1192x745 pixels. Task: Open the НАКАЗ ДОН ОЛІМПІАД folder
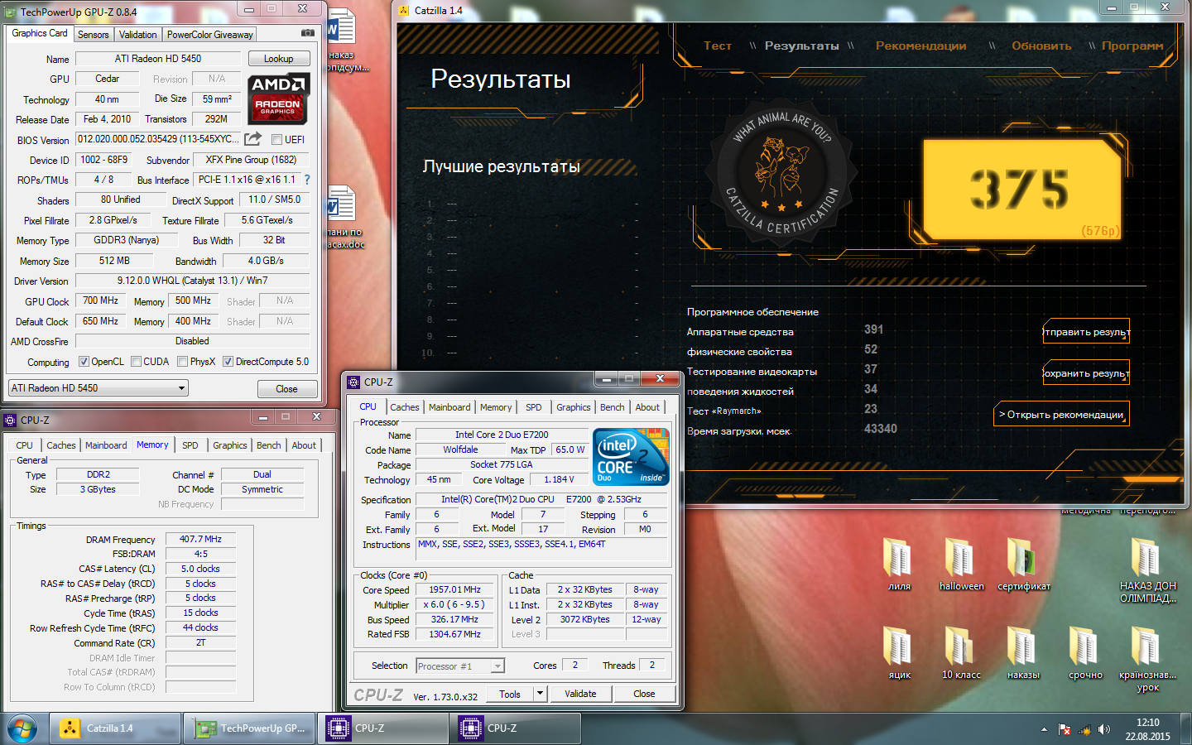[x=1147, y=570]
